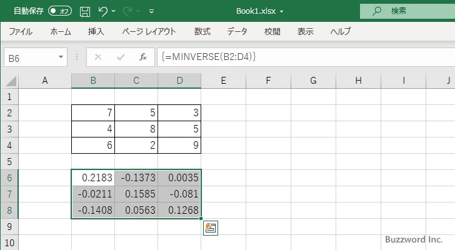Click the Insert Function fx icon
Viewport: 455px width, 250px height.
click(x=143, y=57)
